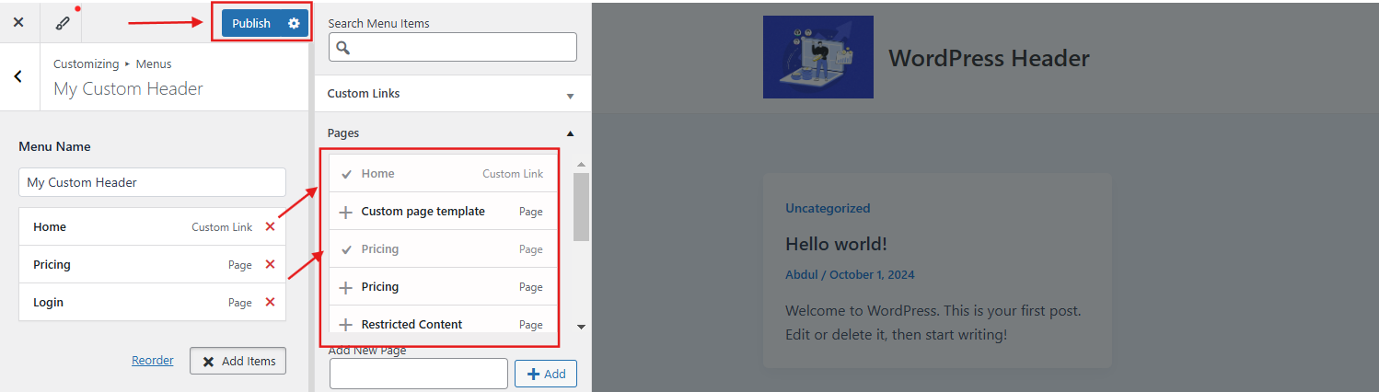This screenshot has width=1379, height=392.
Task: Click scrollbar down arrow in Pages list
Action: [581, 326]
